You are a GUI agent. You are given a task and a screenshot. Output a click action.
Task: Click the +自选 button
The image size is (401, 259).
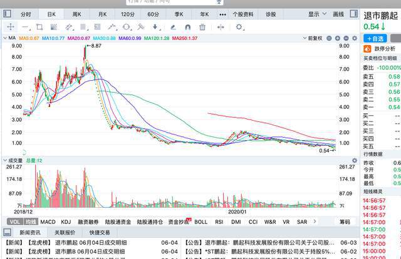[x=375, y=38]
